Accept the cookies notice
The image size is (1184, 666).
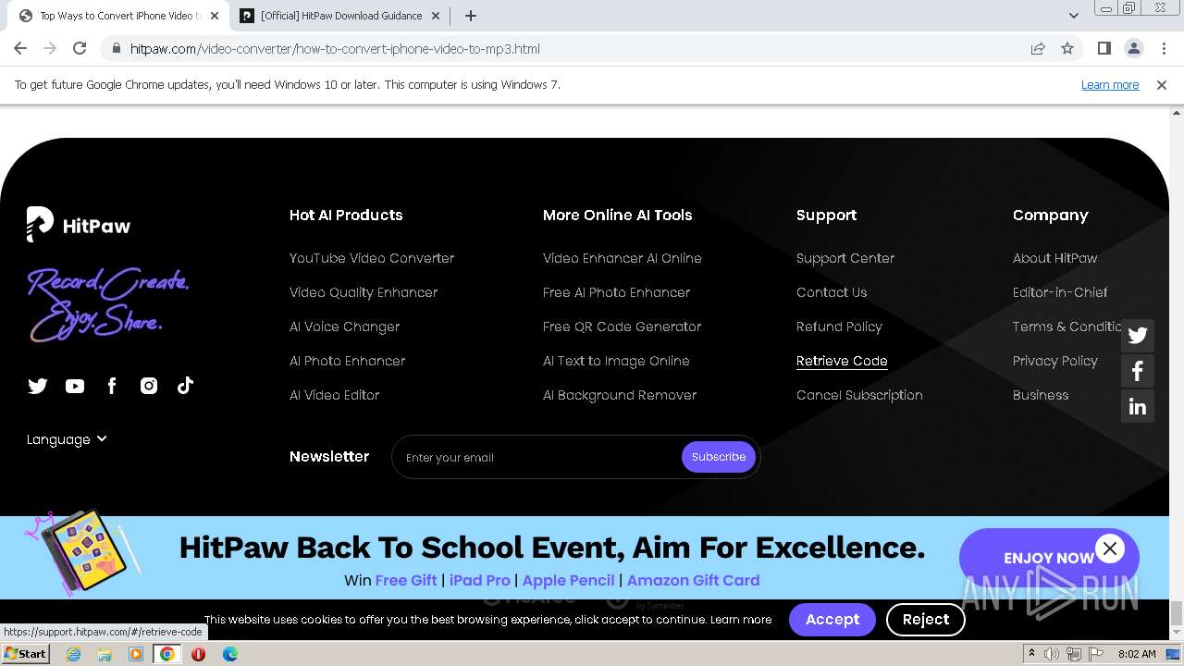pos(832,620)
